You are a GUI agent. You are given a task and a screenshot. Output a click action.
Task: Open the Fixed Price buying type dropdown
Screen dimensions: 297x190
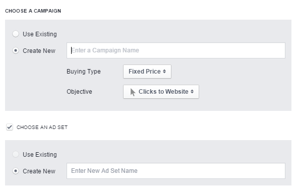coord(147,72)
